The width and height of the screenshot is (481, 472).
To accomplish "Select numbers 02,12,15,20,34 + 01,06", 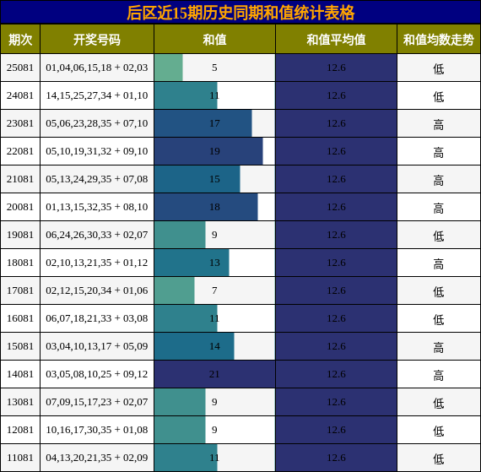I will [97, 290].
